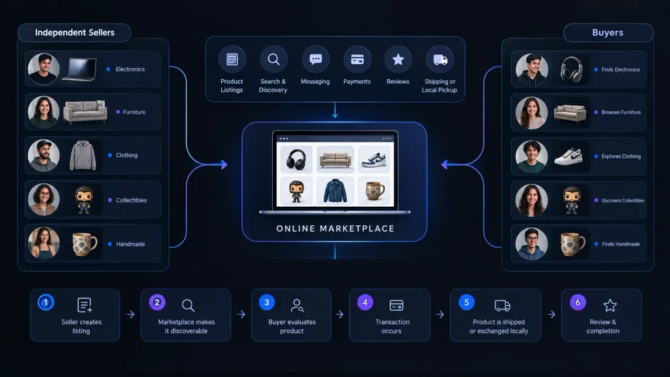Select the ceramic mug tile on the marketplace laptop
670x377 pixels.
point(374,190)
